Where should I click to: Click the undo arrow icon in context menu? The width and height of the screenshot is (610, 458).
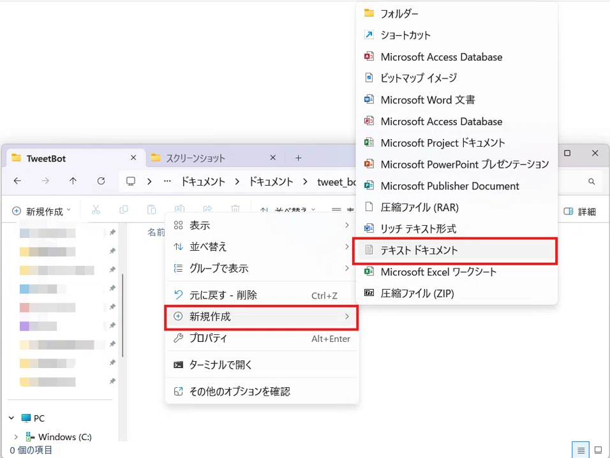click(x=178, y=295)
